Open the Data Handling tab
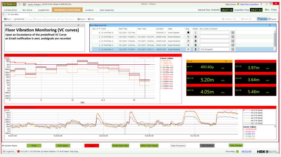The width and height of the screenshot is (281, 157). click(107, 10)
